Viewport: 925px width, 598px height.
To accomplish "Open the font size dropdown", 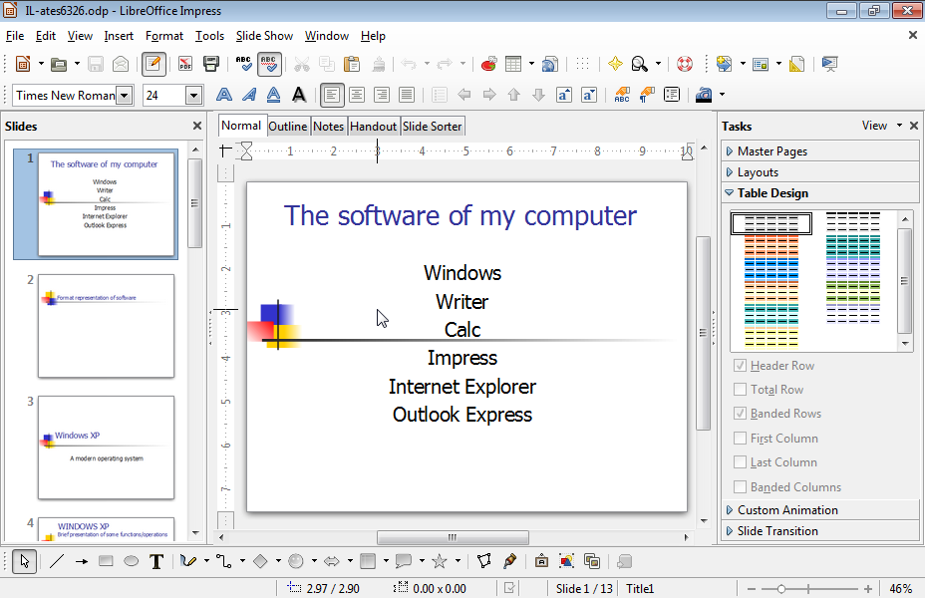I will click(193, 96).
